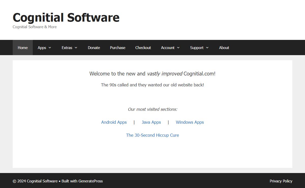Expand the chevron arrow next to Account
Image resolution: width=305 pixels, height=188 pixels.
coord(178,48)
